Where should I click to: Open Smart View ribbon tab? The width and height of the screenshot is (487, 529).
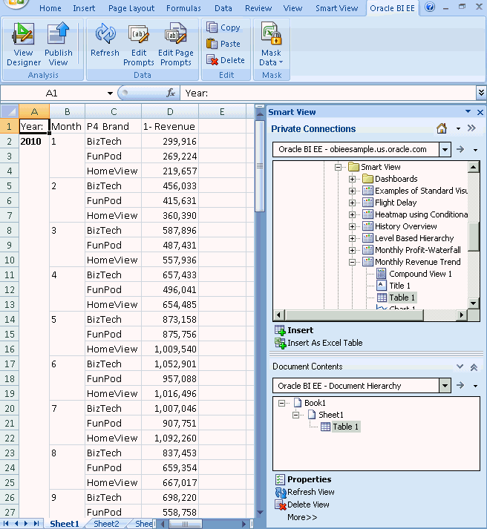coord(336,8)
